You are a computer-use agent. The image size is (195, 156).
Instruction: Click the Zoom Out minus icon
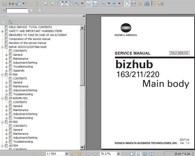[103, 3]
